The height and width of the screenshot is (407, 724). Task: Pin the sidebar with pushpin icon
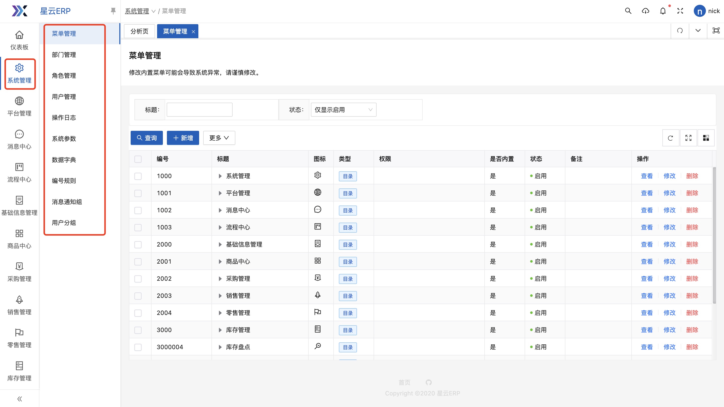(113, 11)
